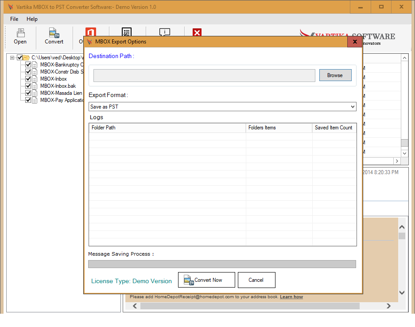Image resolution: width=415 pixels, height=327 pixels.
Task: Click the red Office icon in toolbar
Action: pos(90,32)
